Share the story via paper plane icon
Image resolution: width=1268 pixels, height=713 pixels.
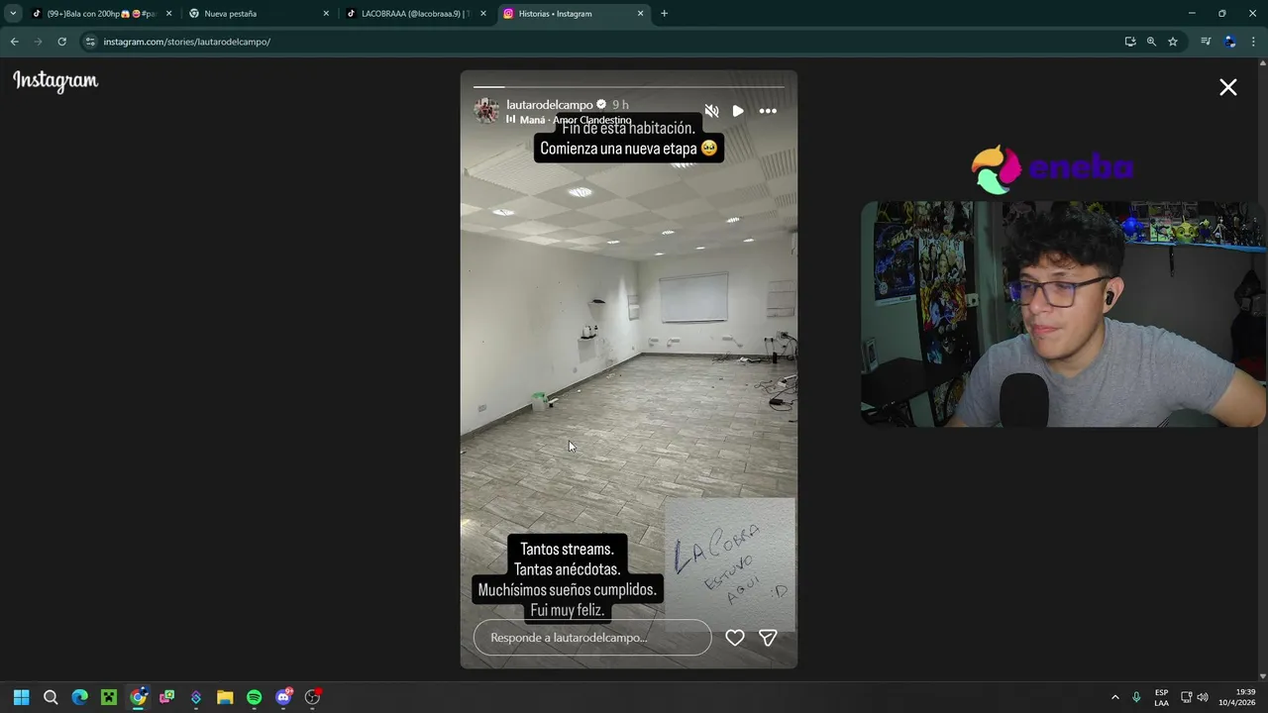[768, 638]
